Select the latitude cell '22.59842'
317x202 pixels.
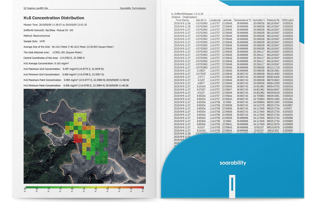click(227, 99)
